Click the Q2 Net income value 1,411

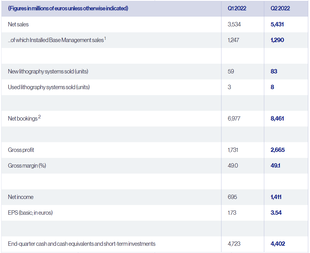pyautogui.click(x=276, y=197)
